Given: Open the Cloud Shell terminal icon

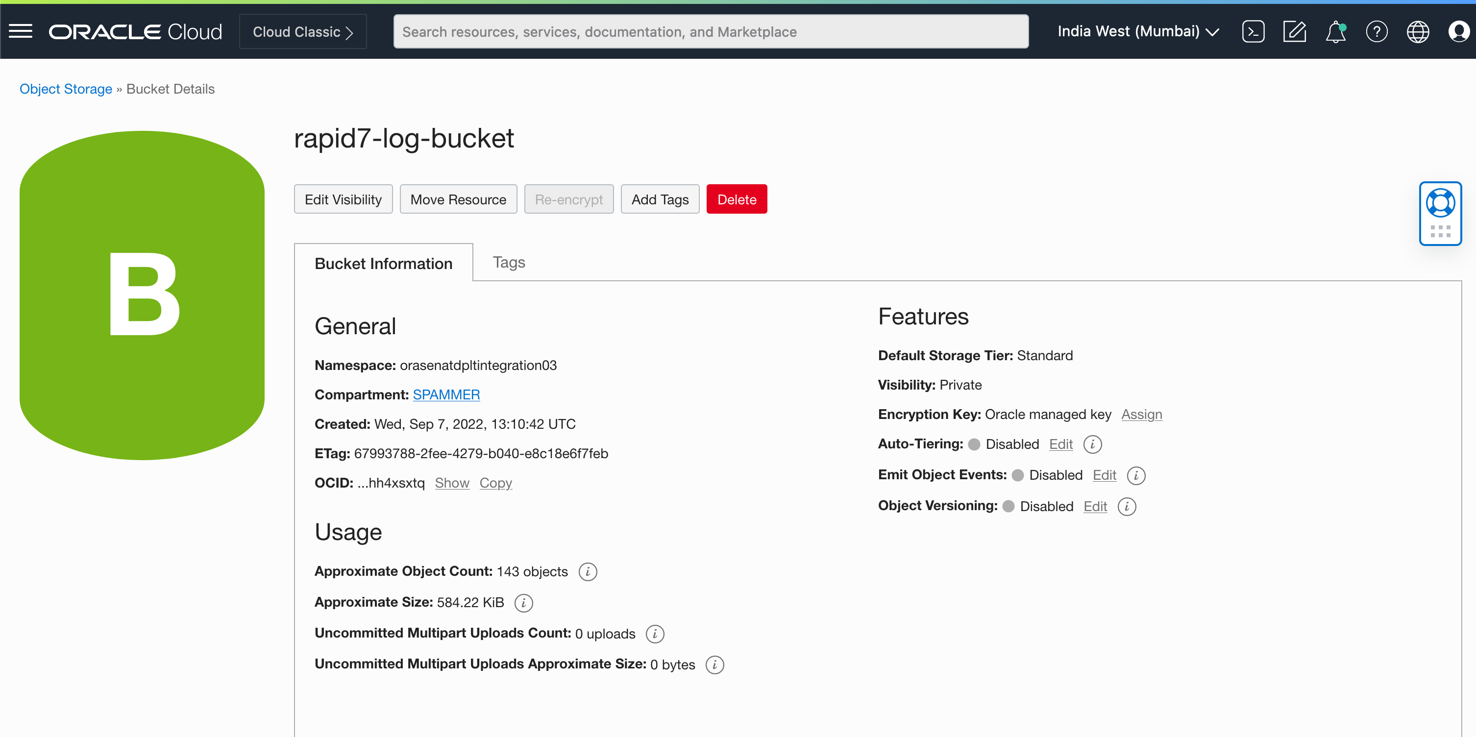Looking at the screenshot, I should [x=1253, y=31].
